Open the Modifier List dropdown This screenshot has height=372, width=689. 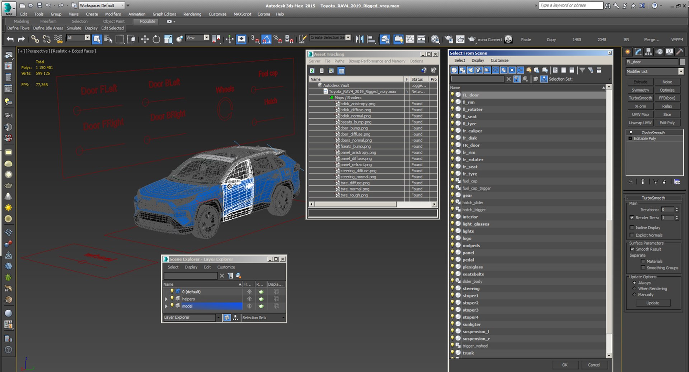click(681, 72)
